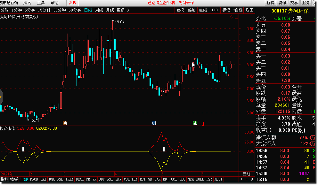Switch indicator to BOLL
The image size is (318, 185).
(200, 179)
